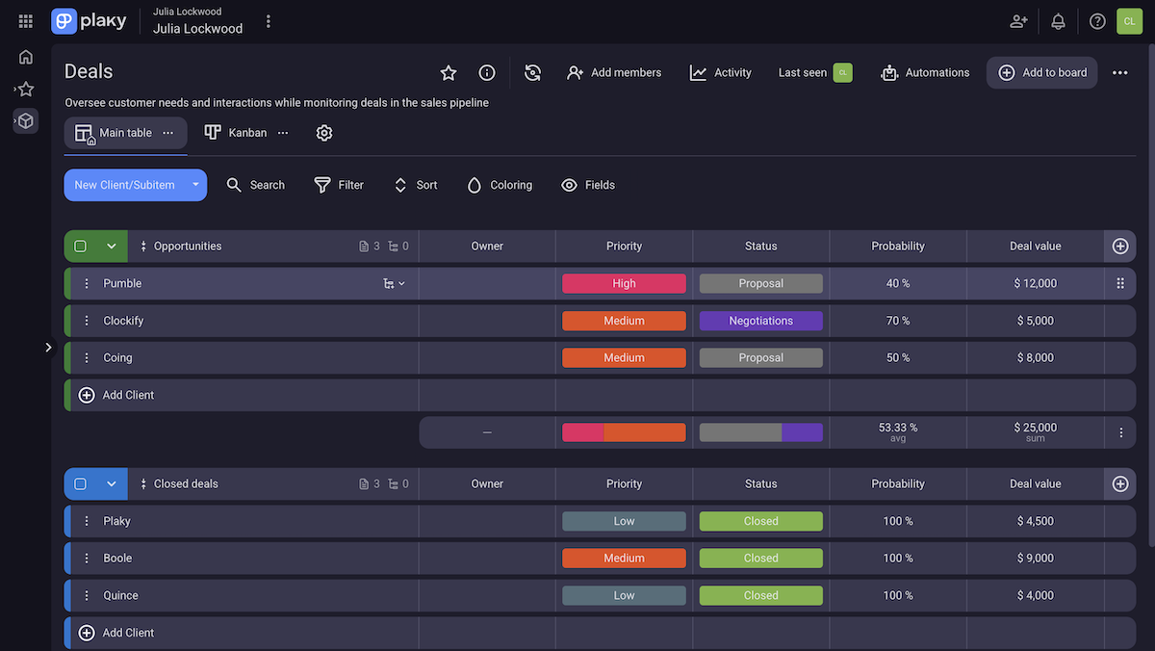Open the Help question mark icon
Screen dimensions: 1155x651
pos(1096,20)
